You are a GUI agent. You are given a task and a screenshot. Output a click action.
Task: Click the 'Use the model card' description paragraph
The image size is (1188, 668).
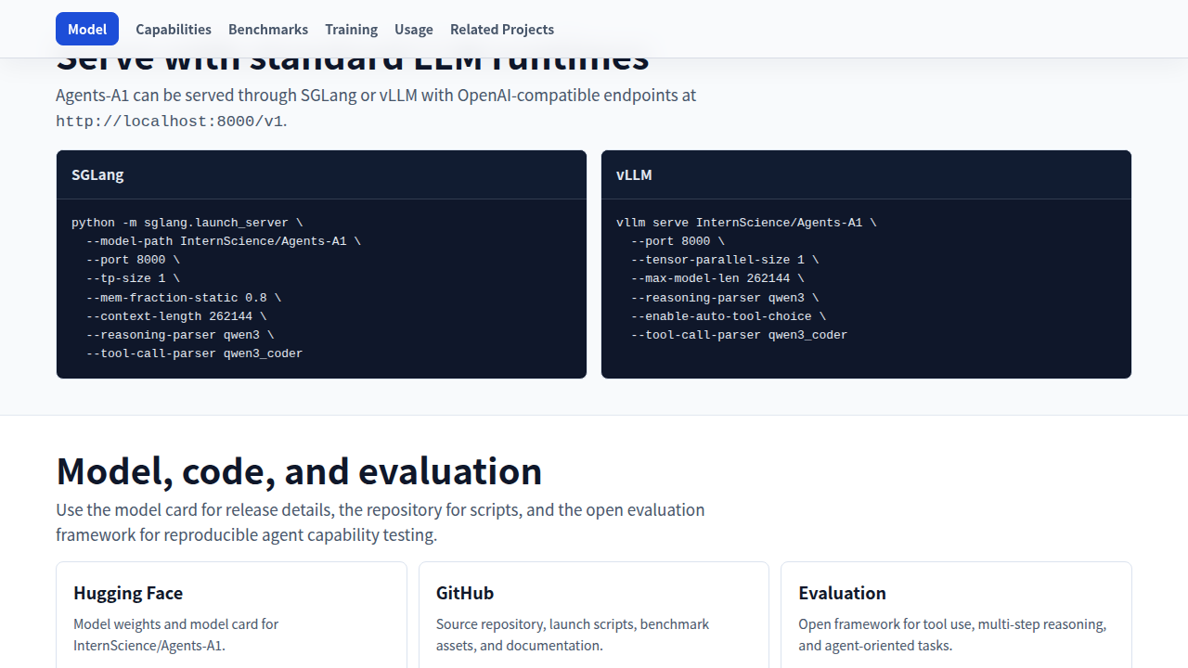pyautogui.click(x=381, y=522)
